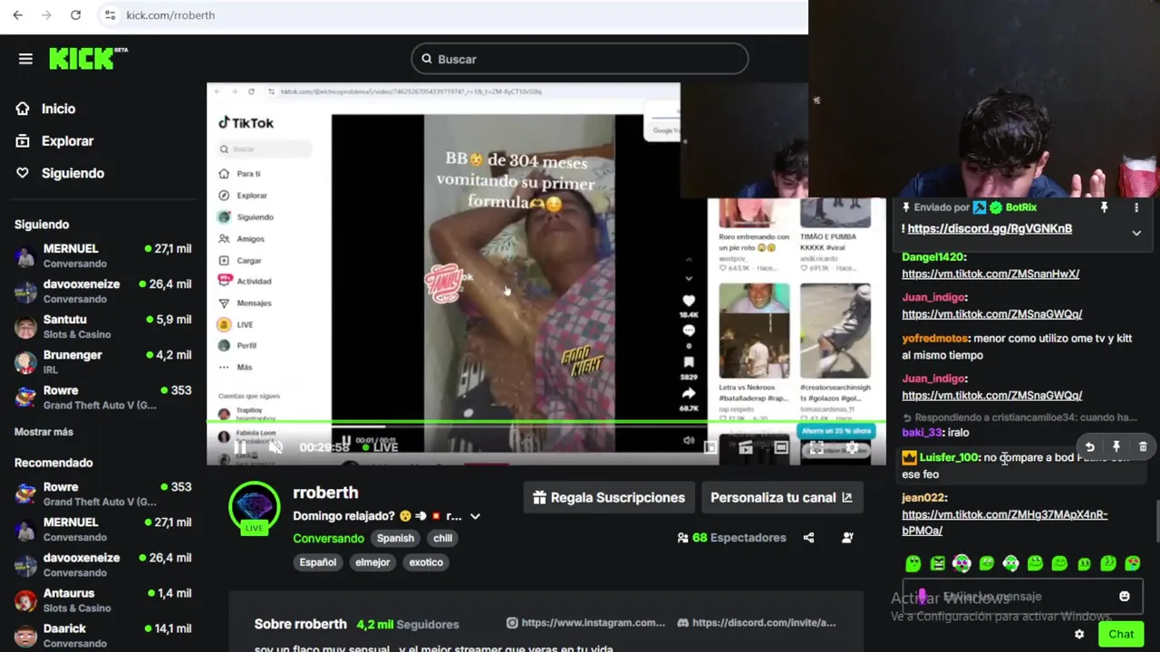Click yofredmotos username in chat
Viewport: 1160px width, 652px height.
tap(934, 339)
